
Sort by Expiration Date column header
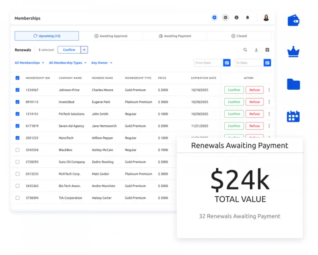click(204, 78)
